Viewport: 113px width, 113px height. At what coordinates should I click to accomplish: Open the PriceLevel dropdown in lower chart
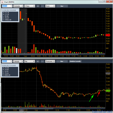click(x=50, y=61)
